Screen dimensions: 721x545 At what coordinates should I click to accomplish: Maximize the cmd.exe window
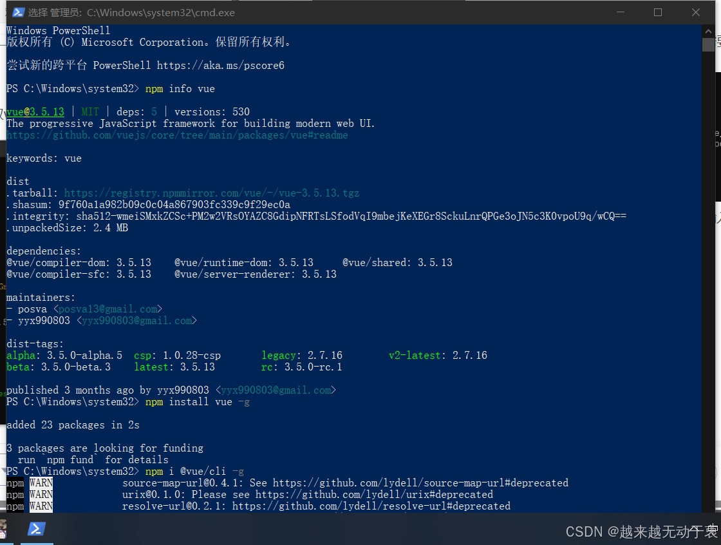coord(658,12)
